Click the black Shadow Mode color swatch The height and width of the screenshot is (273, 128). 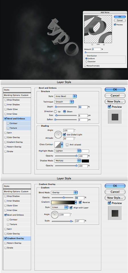[x=85, y=161]
